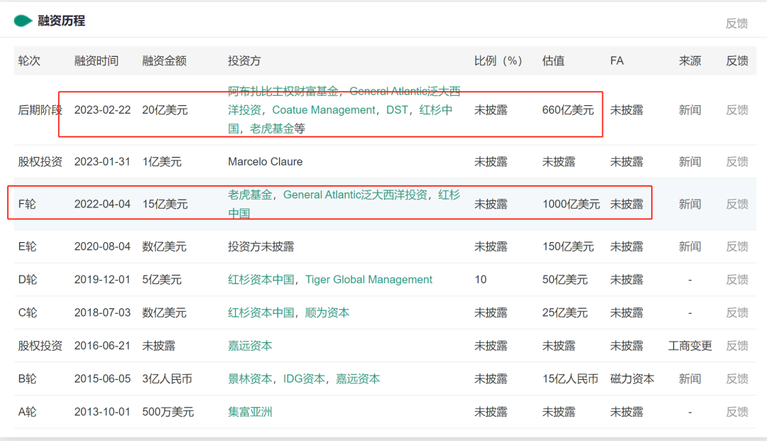Click 磁力资本 in the FA column
Screen dimensions: 767x441
(x=632, y=379)
